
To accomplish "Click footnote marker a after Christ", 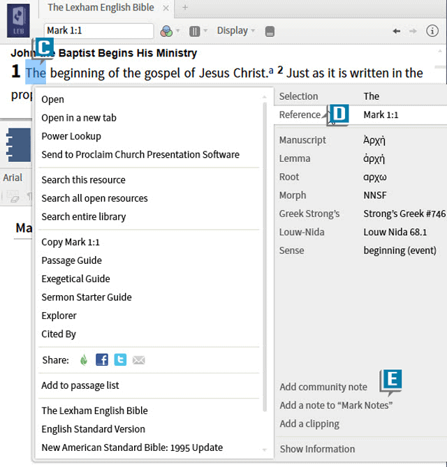I will pyautogui.click(x=271, y=71).
